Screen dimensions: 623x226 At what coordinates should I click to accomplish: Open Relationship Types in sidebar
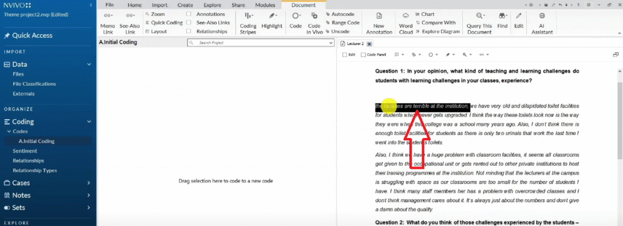coord(35,171)
